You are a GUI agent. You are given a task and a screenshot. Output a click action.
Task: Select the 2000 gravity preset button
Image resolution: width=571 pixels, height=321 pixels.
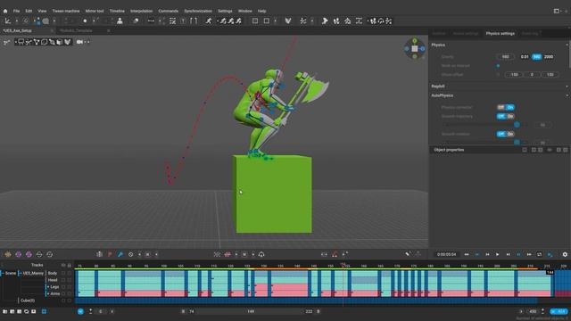coord(549,57)
